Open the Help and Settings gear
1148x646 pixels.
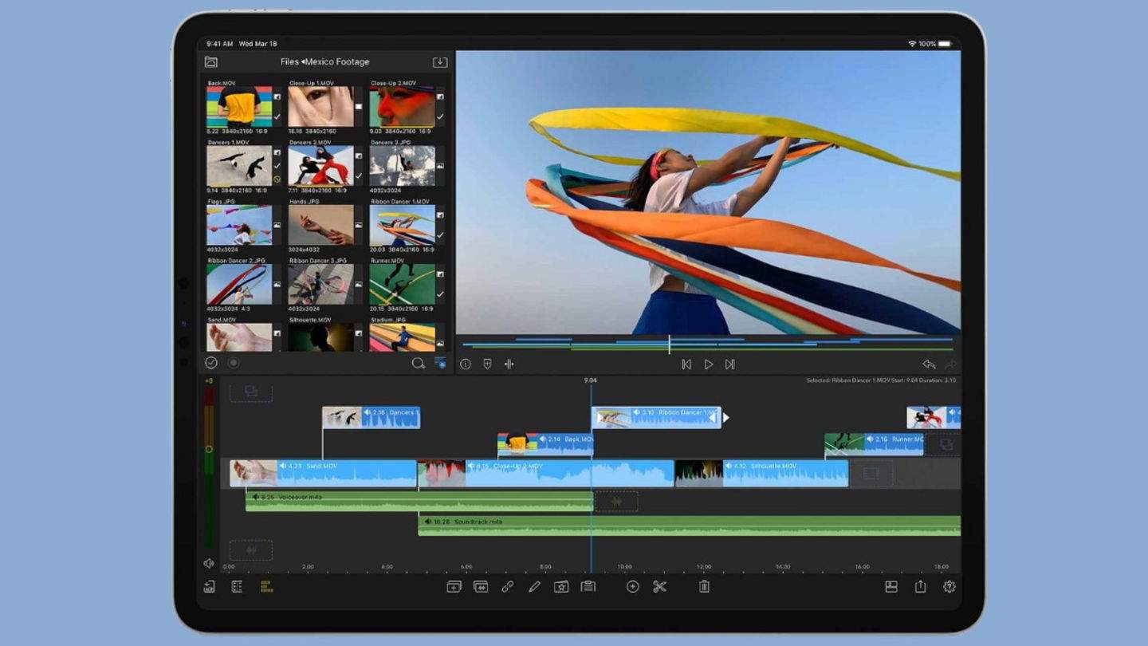point(949,587)
